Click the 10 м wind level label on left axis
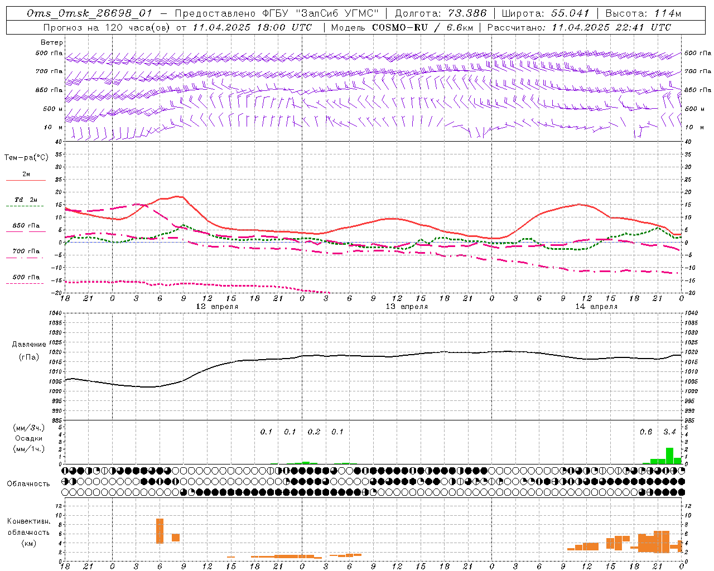 click(54, 127)
